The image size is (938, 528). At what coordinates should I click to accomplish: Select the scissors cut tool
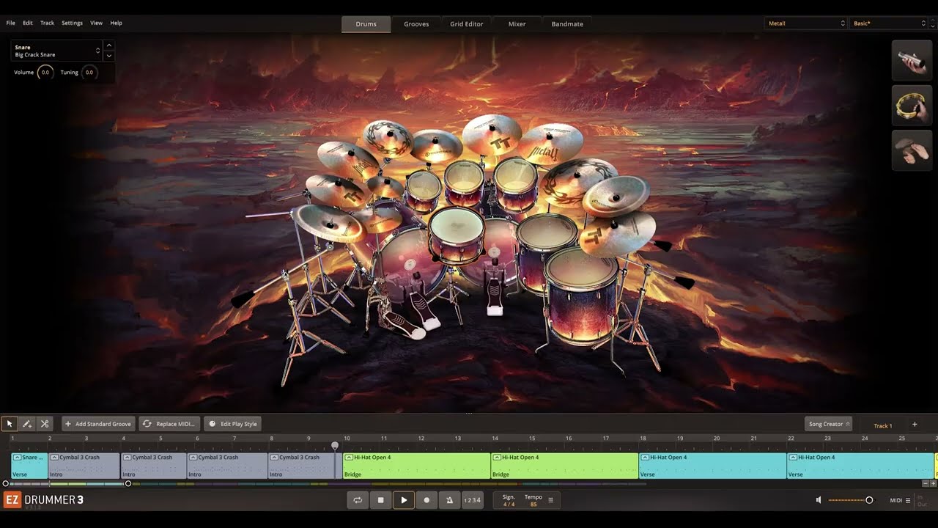45,424
